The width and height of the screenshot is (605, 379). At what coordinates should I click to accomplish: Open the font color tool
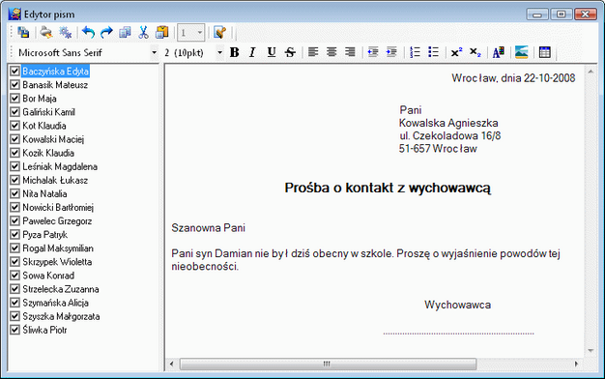[x=499, y=52]
